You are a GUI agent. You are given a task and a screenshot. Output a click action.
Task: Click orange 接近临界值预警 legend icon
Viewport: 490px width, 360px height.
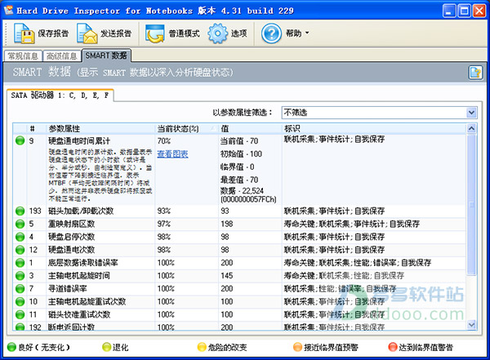pos(297,347)
